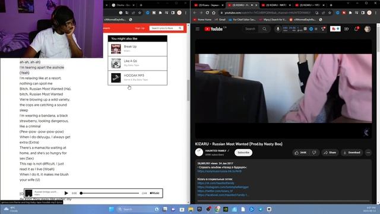The width and height of the screenshot is (380, 214).
Task: Open the twitter link in description
Action: coord(215,191)
